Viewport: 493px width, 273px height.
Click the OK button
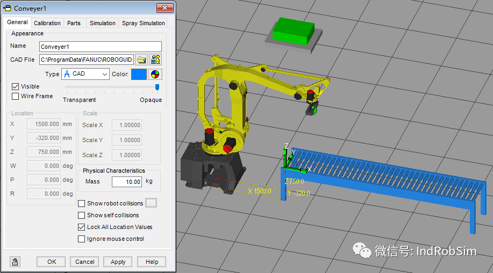pyautogui.click(x=51, y=262)
